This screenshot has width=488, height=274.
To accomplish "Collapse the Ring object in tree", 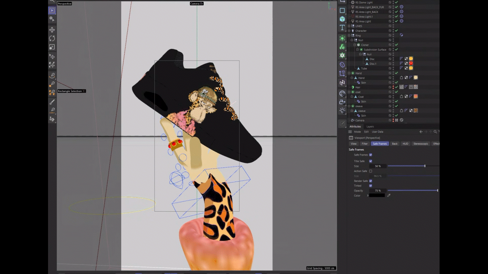I will pos(349,35).
